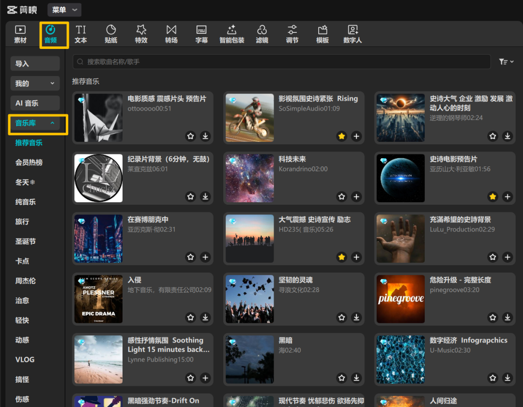Viewport: 523px width, 407px height.
Task: Select the 治愈 category
Action: click(x=22, y=301)
